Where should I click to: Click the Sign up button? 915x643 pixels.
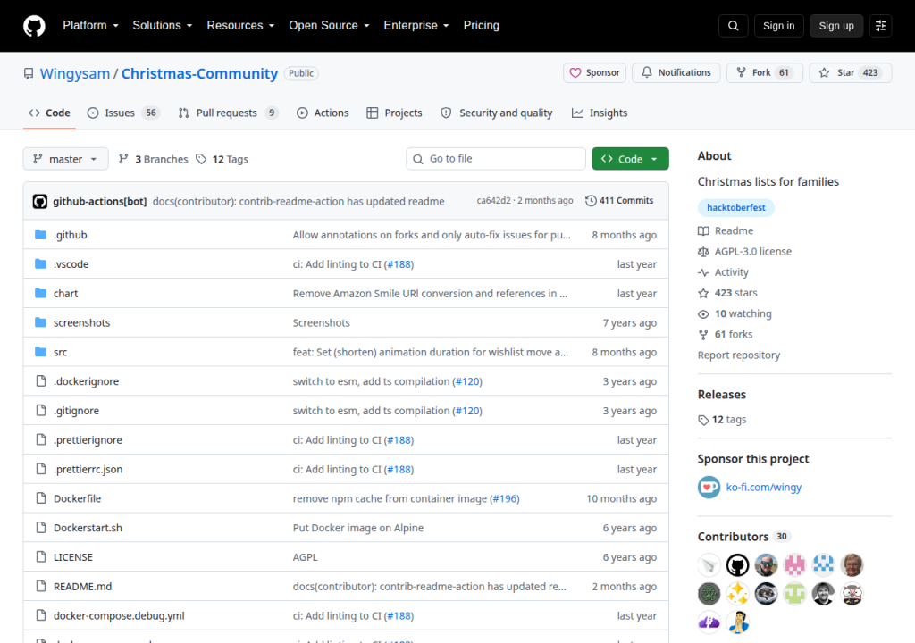click(836, 26)
